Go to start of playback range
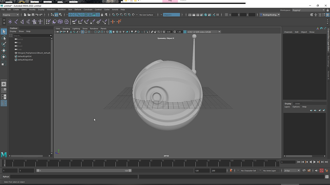Screen dimensions: 330x185 [x=299, y=162]
